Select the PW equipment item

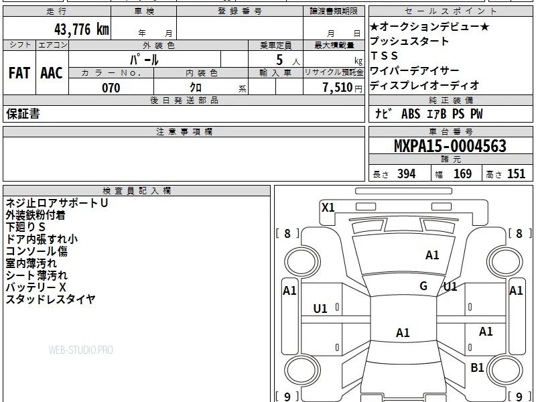(476, 114)
